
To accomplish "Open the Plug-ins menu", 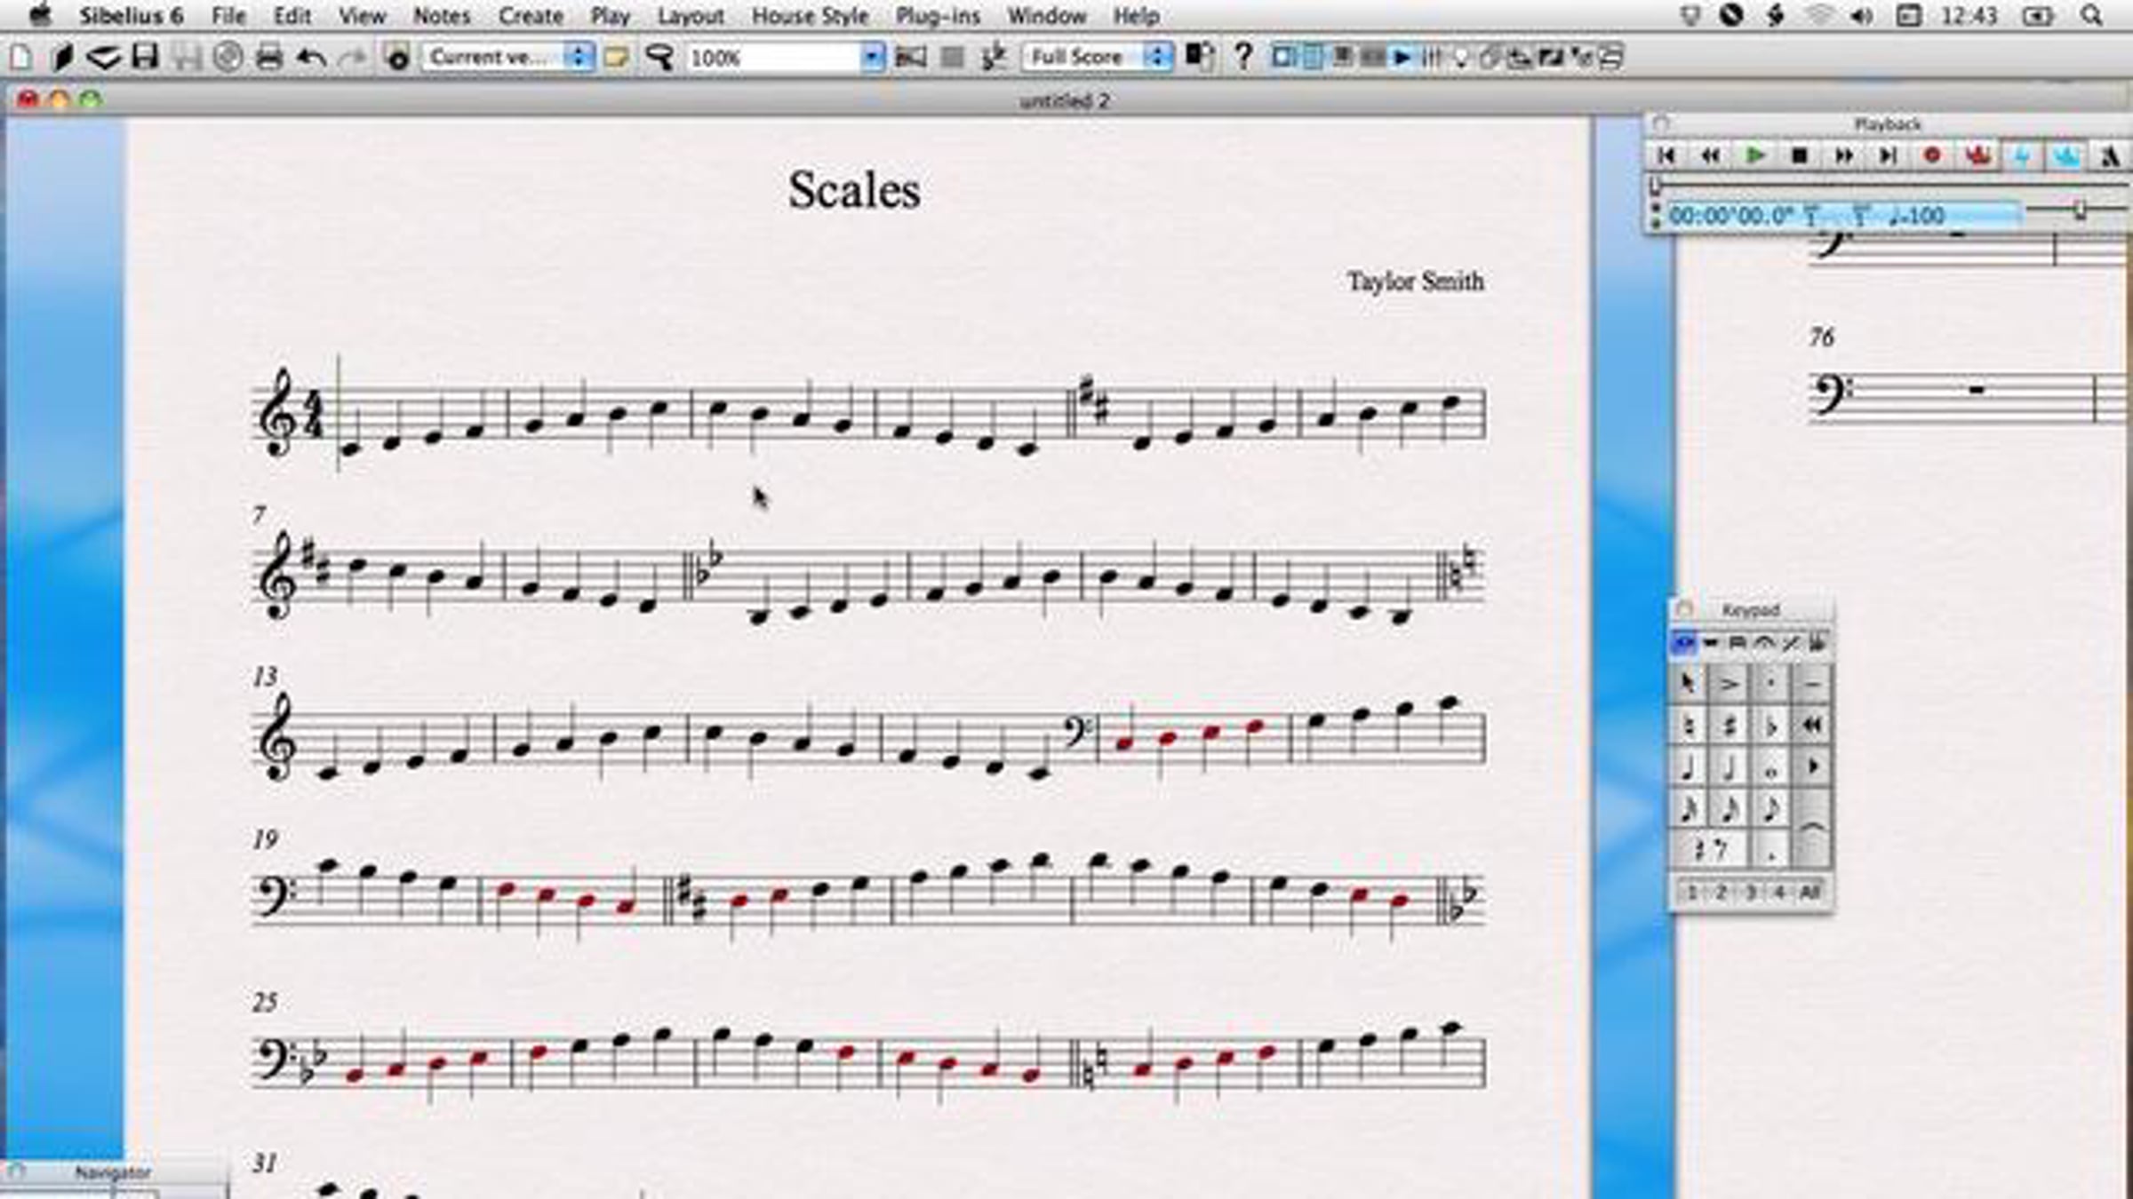I will pyautogui.click(x=938, y=16).
